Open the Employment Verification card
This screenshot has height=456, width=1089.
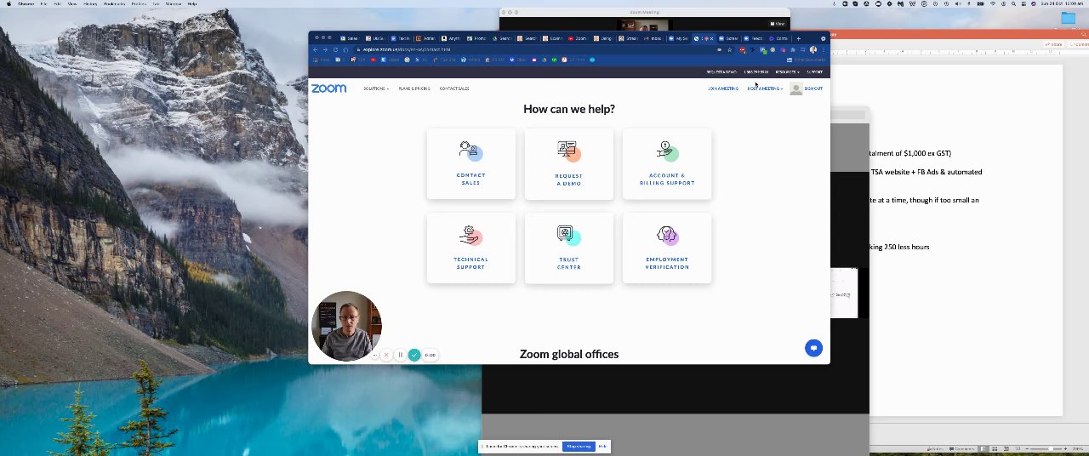[x=667, y=248]
